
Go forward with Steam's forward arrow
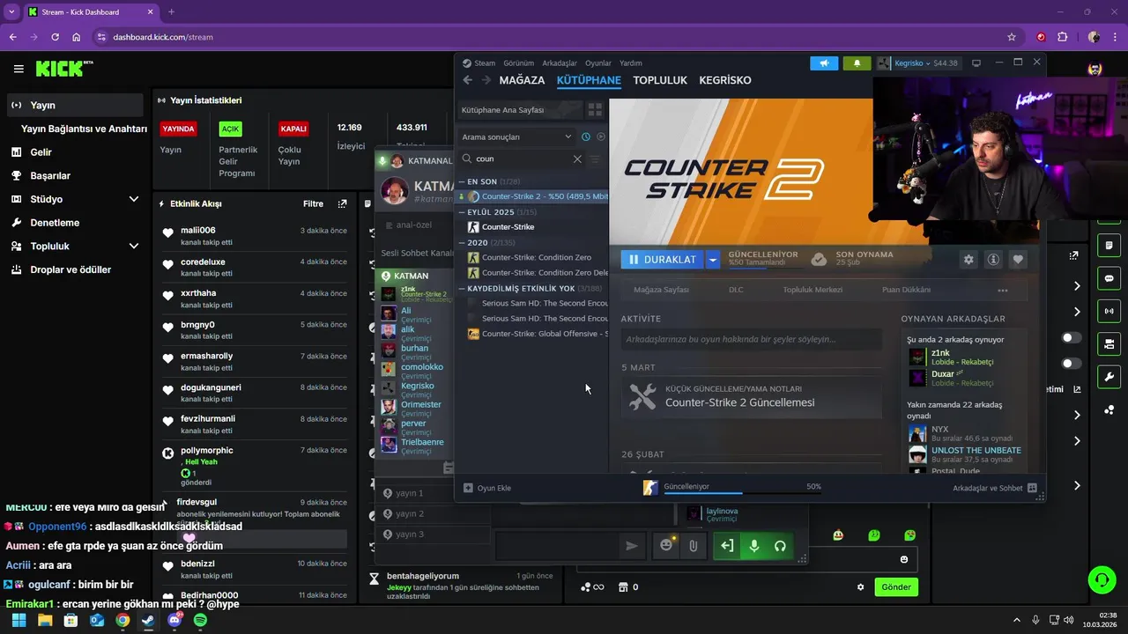tap(486, 80)
